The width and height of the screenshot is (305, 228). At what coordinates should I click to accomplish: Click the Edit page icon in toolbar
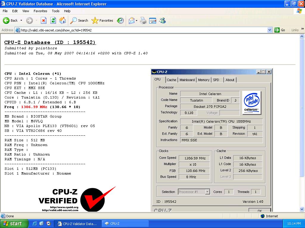point(153,20)
